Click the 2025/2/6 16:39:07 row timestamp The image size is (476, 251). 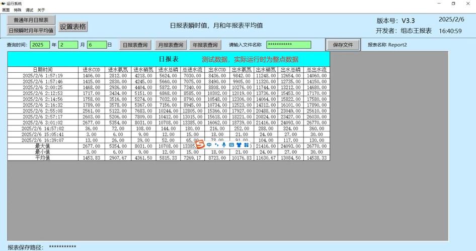43,140
